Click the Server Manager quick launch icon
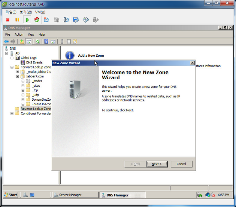 point(25,195)
